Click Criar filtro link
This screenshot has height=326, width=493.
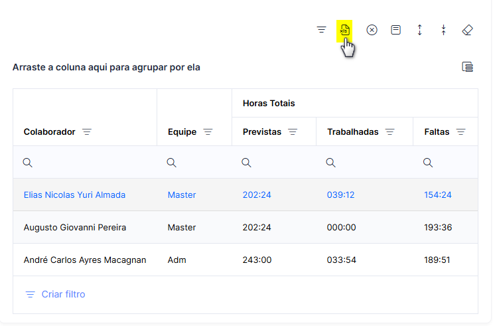tap(55, 294)
